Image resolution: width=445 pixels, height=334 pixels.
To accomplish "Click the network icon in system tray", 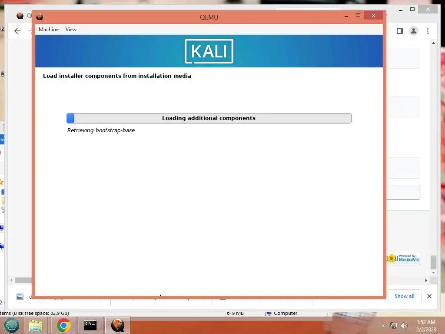I will coord(394,326).
